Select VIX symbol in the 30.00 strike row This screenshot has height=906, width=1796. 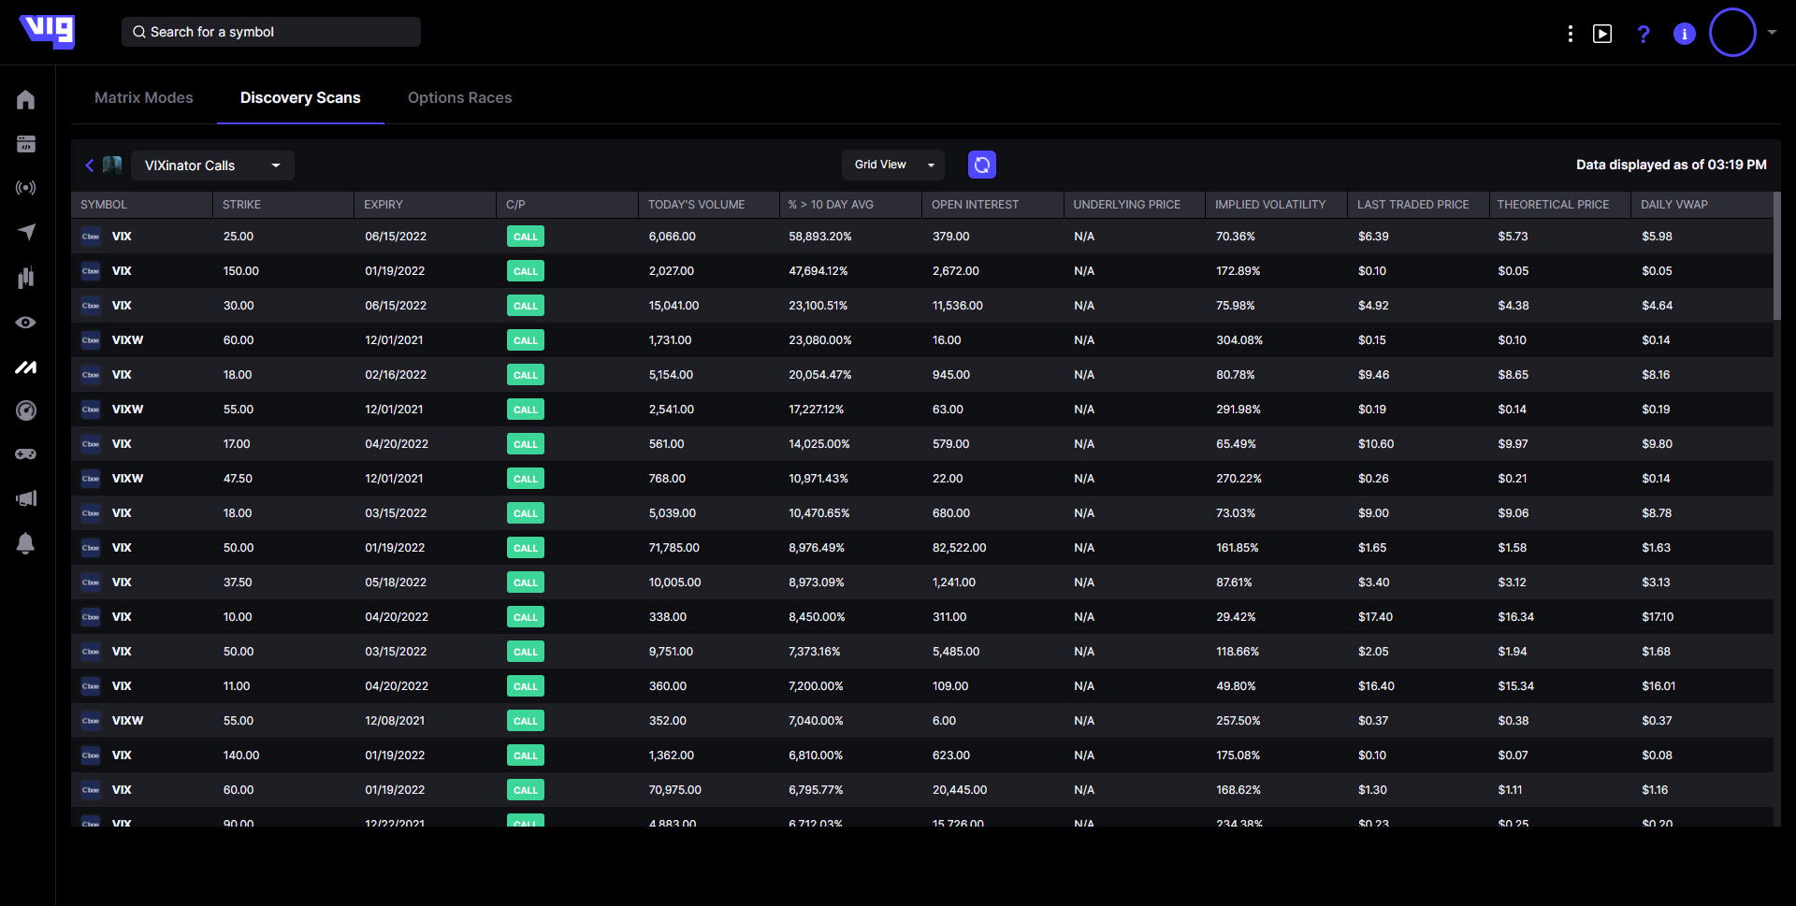(x=122, y=306)
